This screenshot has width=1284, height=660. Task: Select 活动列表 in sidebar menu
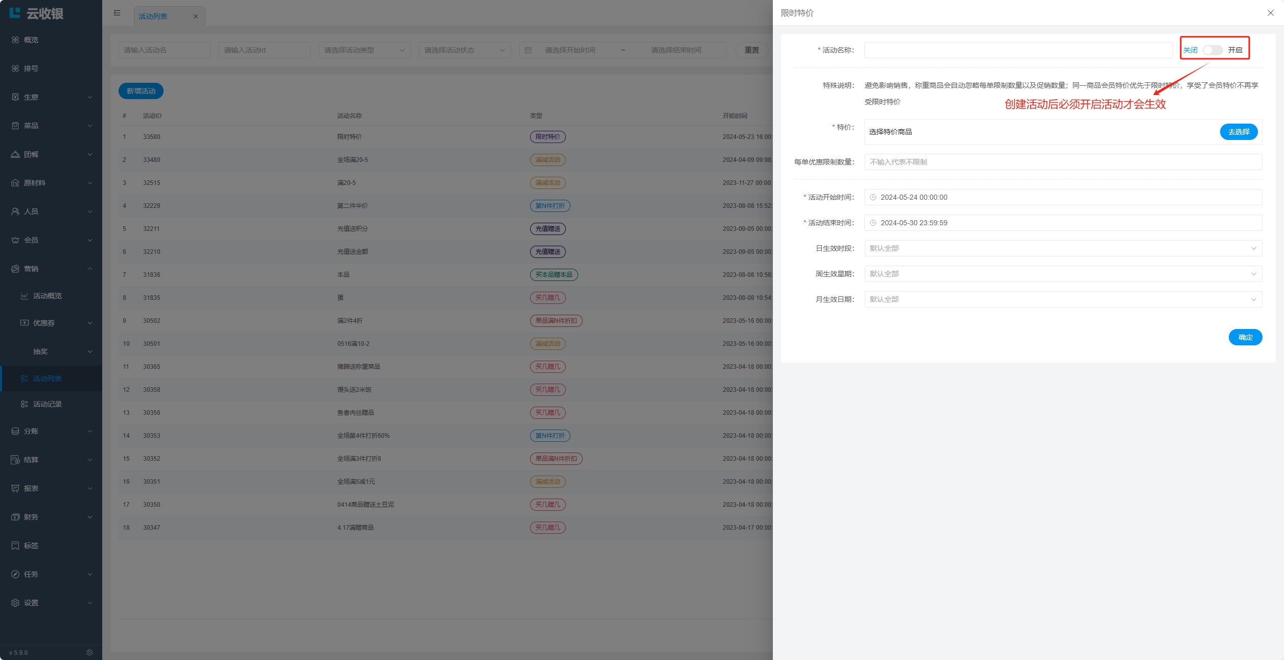point(47,379)
